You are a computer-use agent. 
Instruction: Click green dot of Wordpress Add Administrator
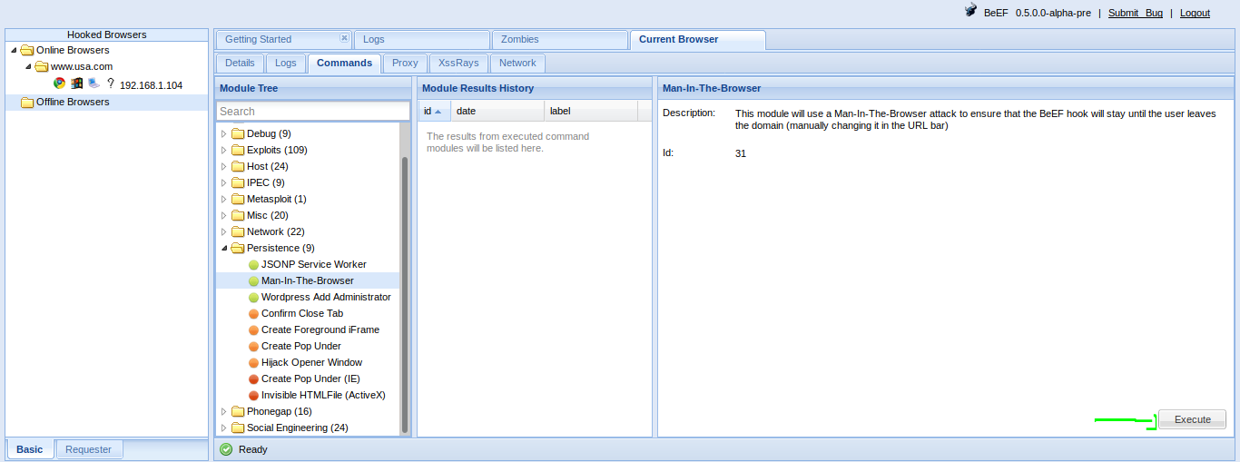pyautogui.click(x=253, y=298)
